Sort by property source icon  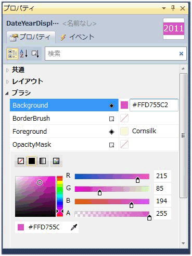point(35,54)
